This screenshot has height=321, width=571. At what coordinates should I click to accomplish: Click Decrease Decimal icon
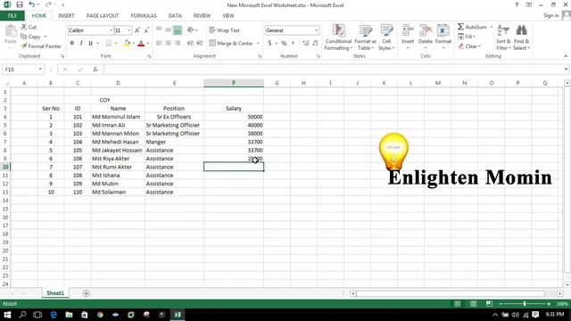click(315, 44)
